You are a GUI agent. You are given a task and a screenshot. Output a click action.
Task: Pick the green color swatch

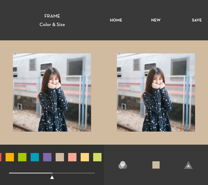tap(22, 157)
